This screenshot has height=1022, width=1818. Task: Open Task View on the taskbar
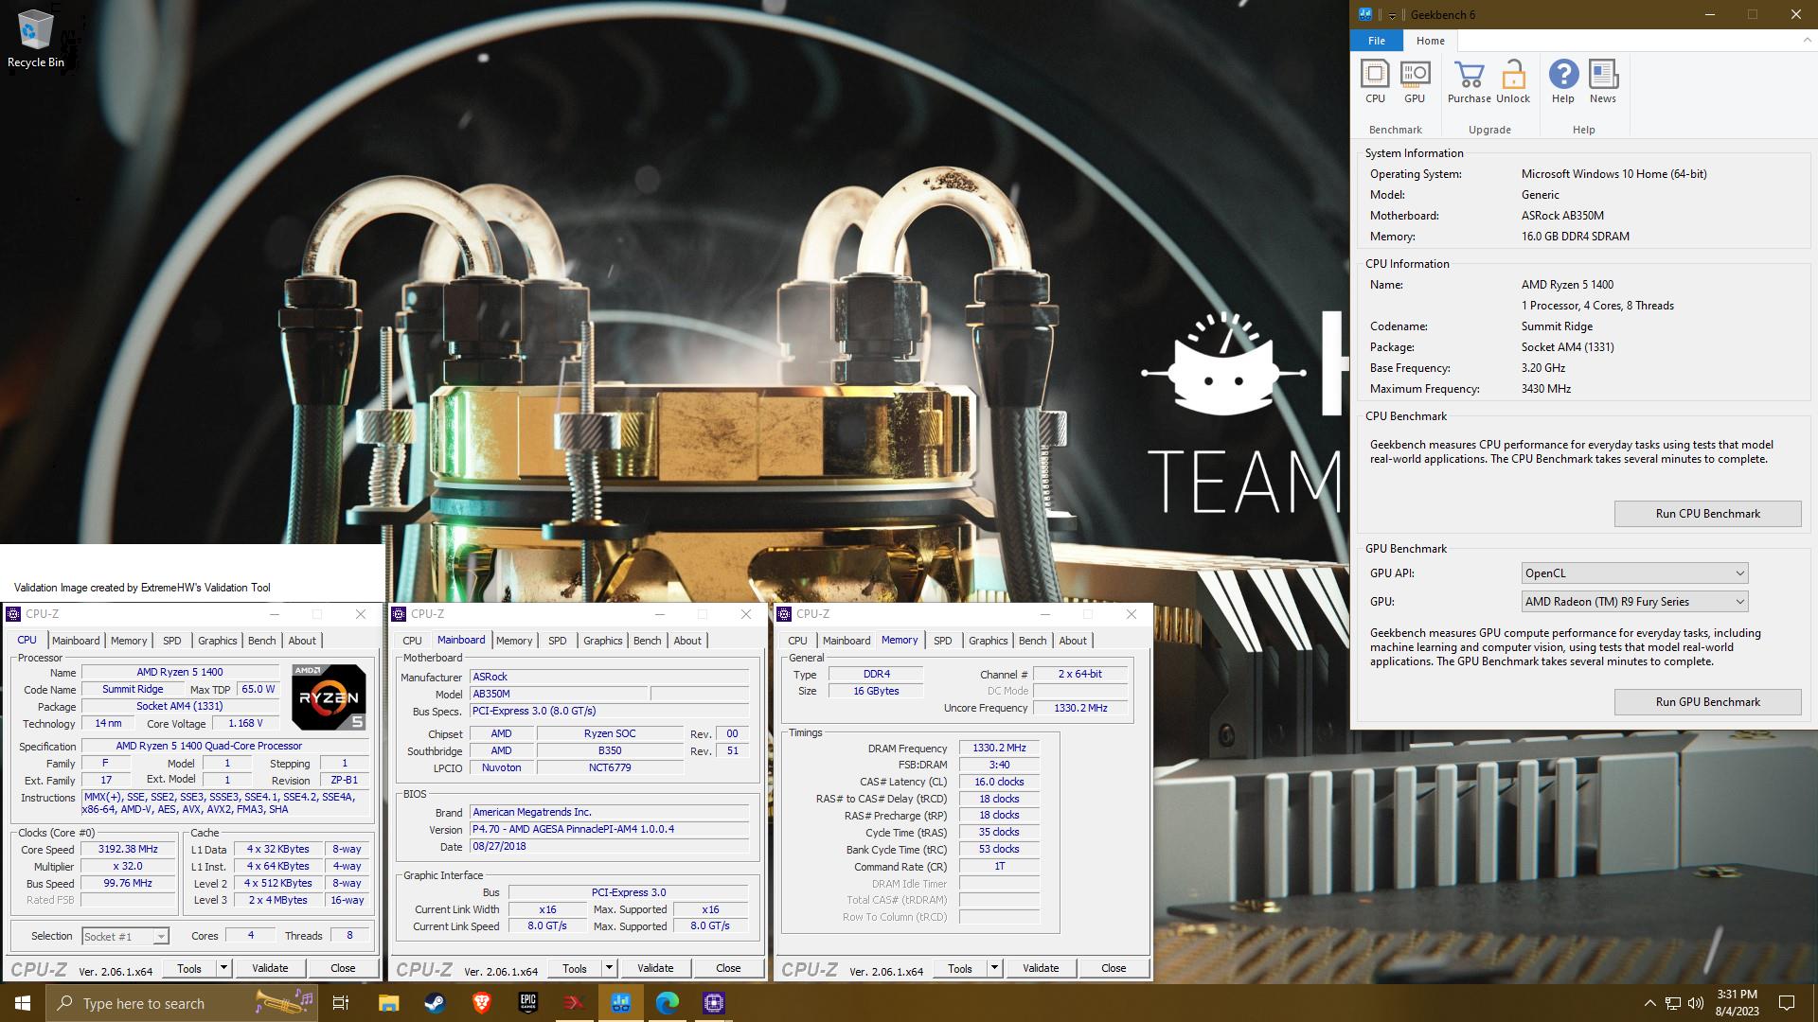coord(341,1003)
